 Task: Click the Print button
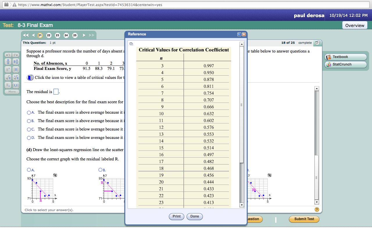point(176,216)
